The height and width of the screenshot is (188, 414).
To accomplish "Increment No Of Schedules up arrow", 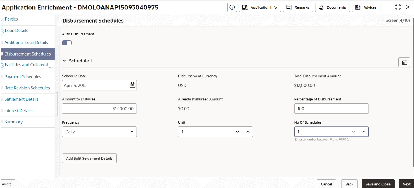I will pos(364,132).
